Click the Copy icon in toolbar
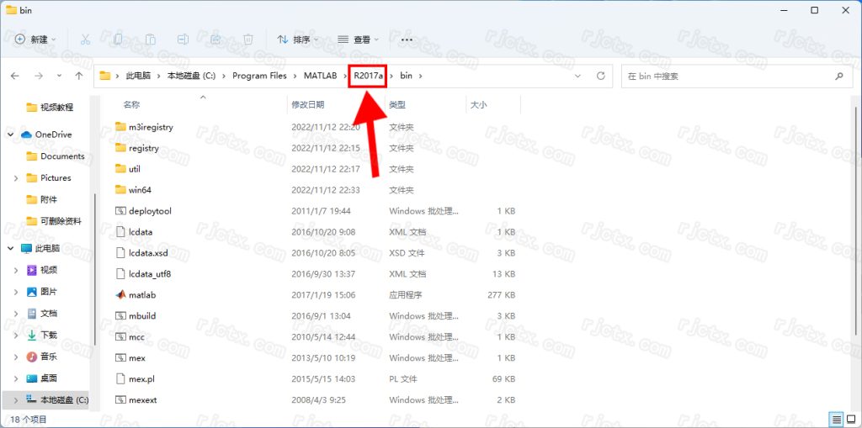Screen dimensions: 862x428 (x=118, y=40)
